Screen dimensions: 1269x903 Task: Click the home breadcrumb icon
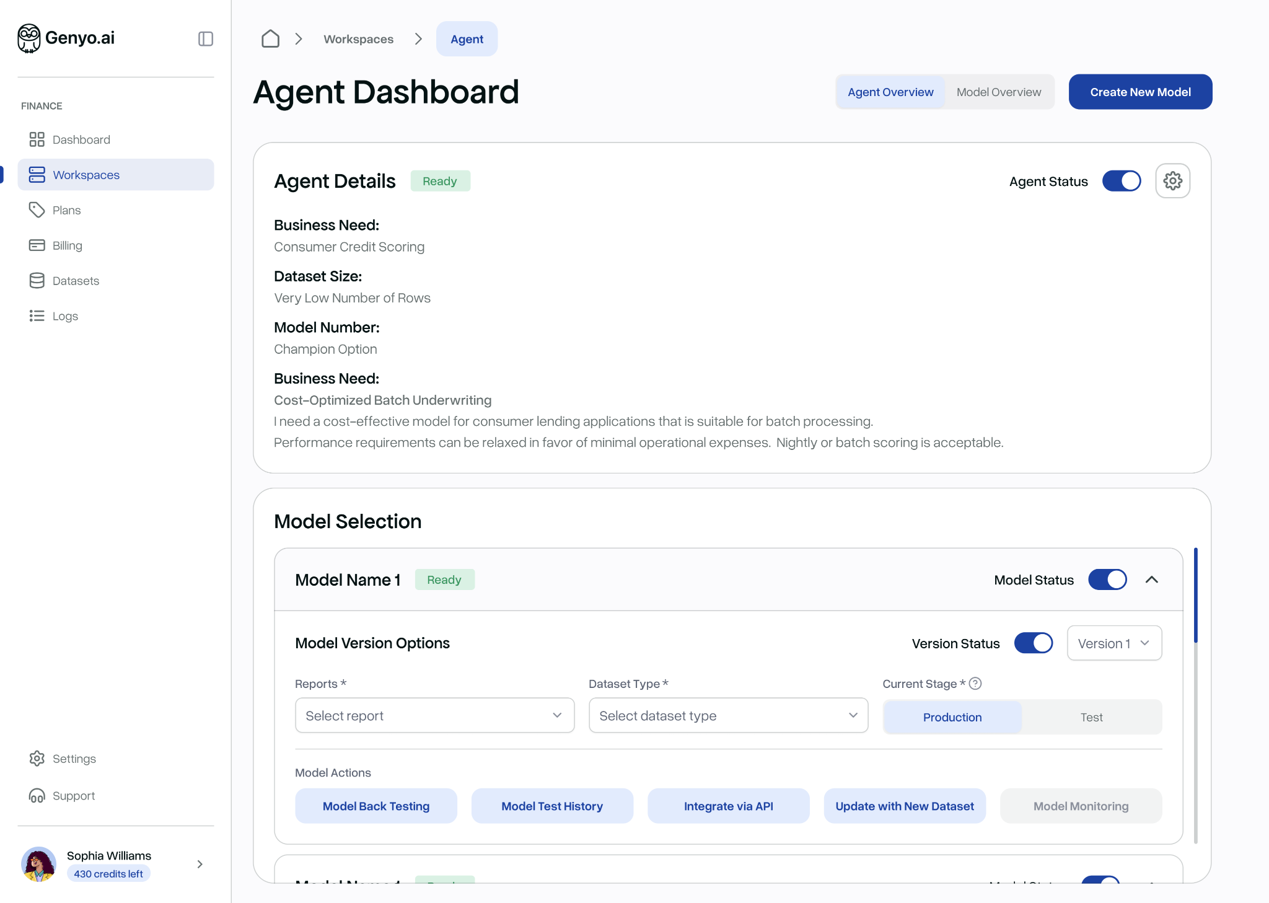[x=270, y=38]
